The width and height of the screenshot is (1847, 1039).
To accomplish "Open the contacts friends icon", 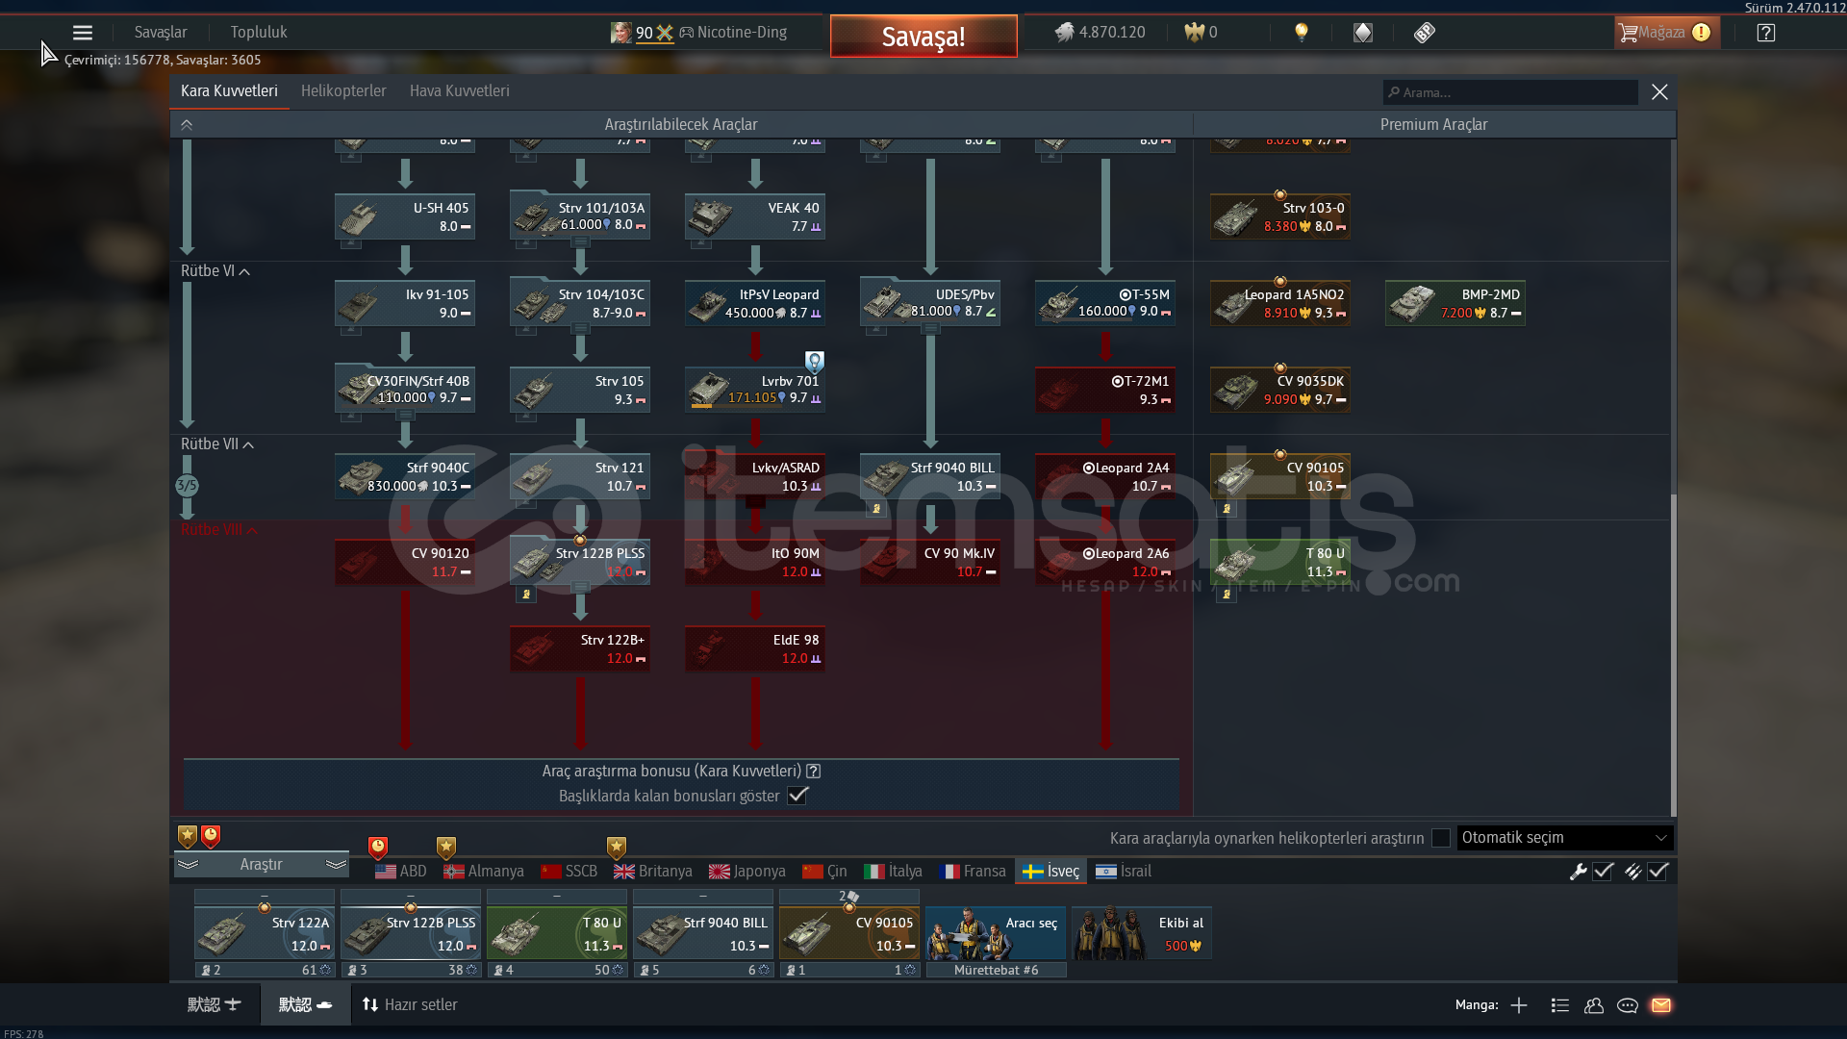I will click(1594, 1005).
